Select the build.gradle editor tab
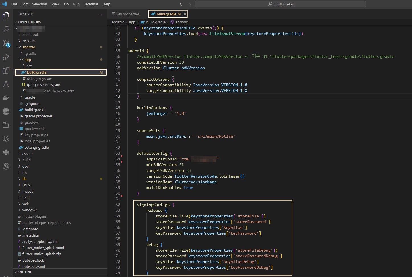 166,14
